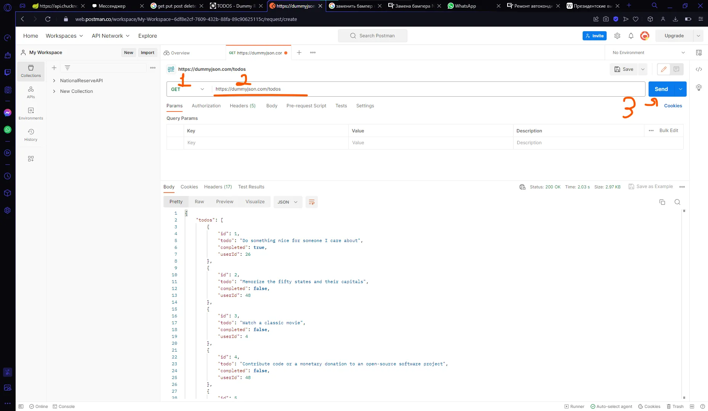
Task: Toggle the sidebar panel in the status bar
Action: pos(21,406)
